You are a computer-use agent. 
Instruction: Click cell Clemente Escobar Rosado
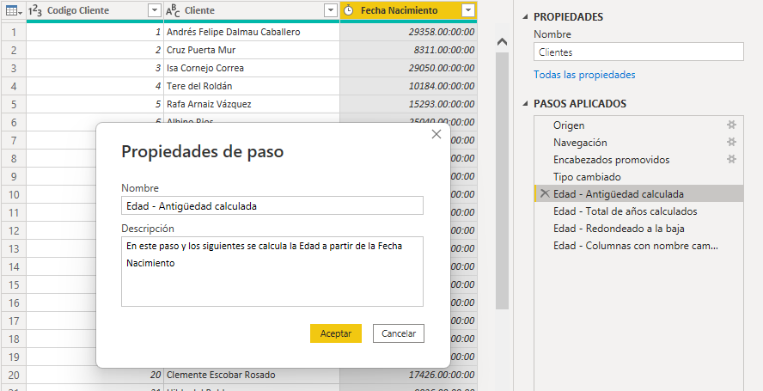tap(252, 375)
